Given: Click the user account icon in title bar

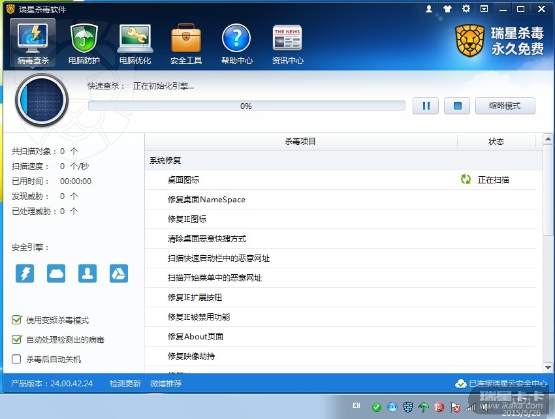Looking at the screenshot, I should click(428, 9).
